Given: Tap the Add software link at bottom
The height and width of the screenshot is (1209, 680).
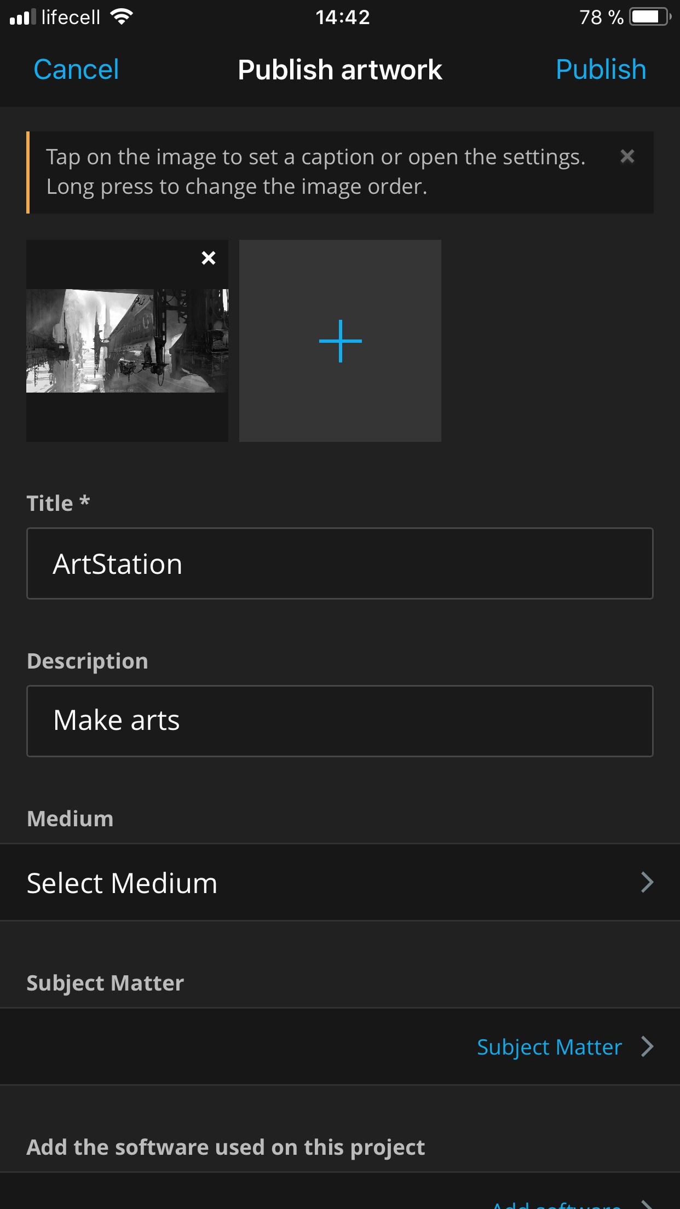Looking at the screenshot, I should tap(556, 1204).
